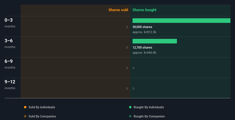Toggle the Bought By Companies legend label
235x120 pixels.
[x=149, y=116]
